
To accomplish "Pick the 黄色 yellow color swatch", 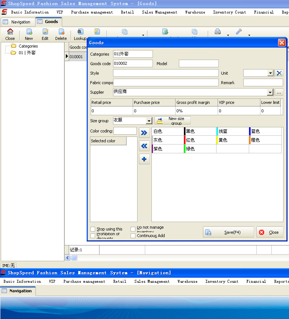I will (233, 140).
